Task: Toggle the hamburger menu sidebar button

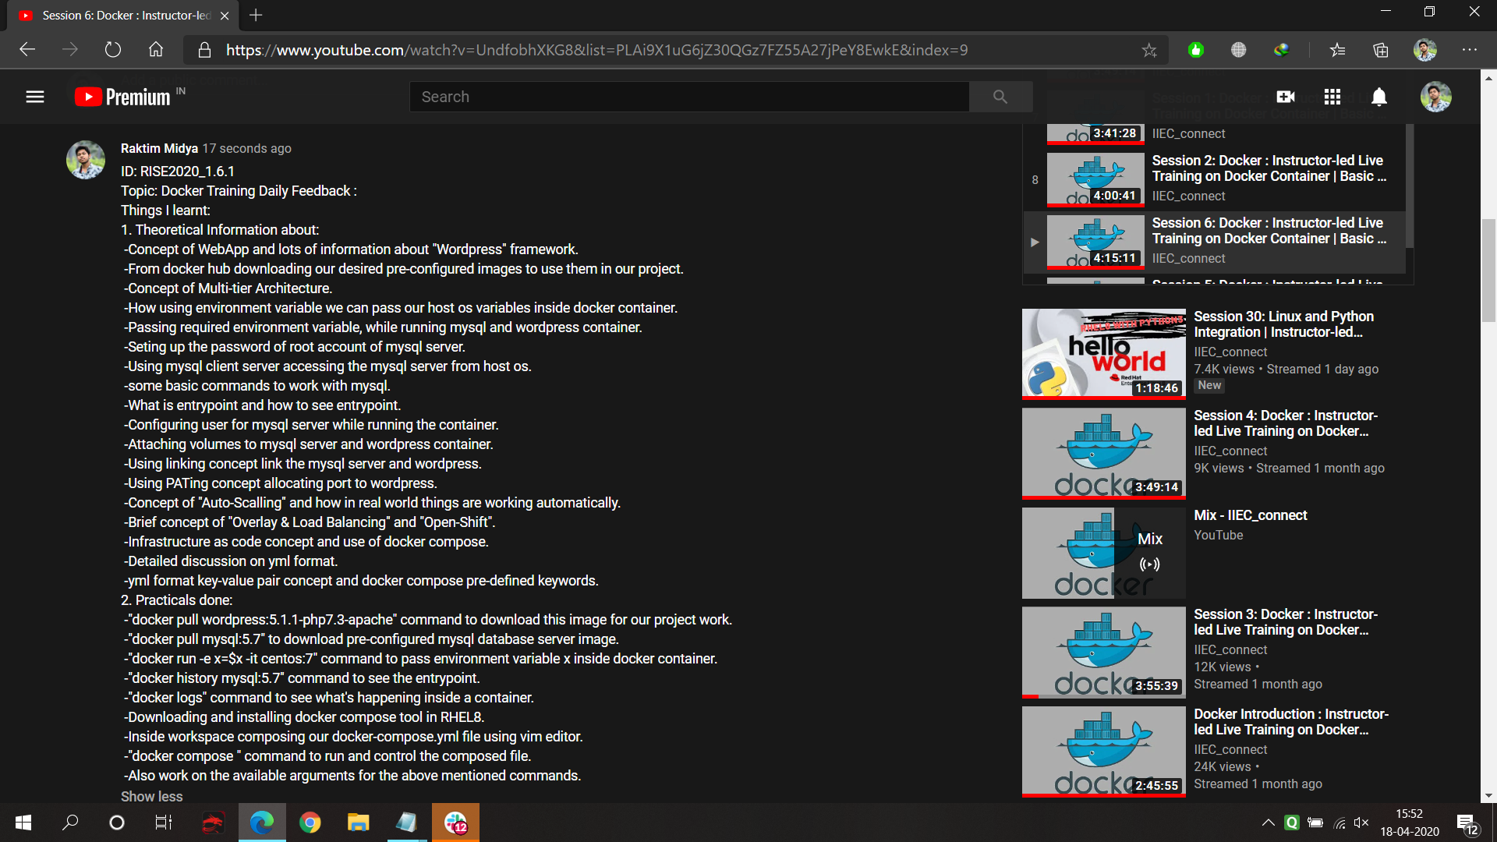Action: [34, 97]
